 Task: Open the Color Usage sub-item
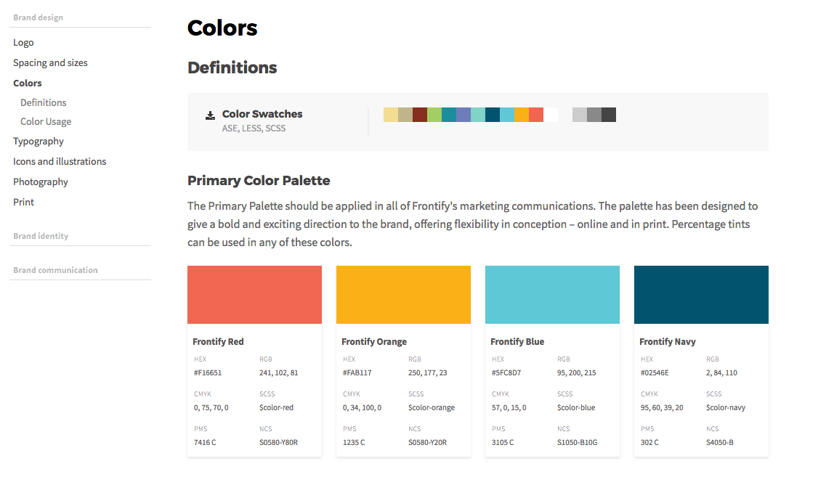pyautogui.click(x=46, y=122)
